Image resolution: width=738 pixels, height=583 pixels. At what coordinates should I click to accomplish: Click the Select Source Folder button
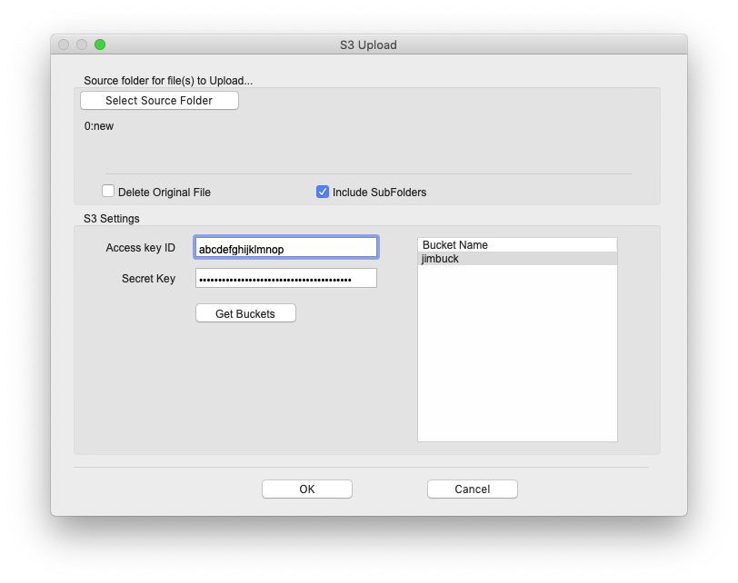pyautogui.click(x=159, y=101)
